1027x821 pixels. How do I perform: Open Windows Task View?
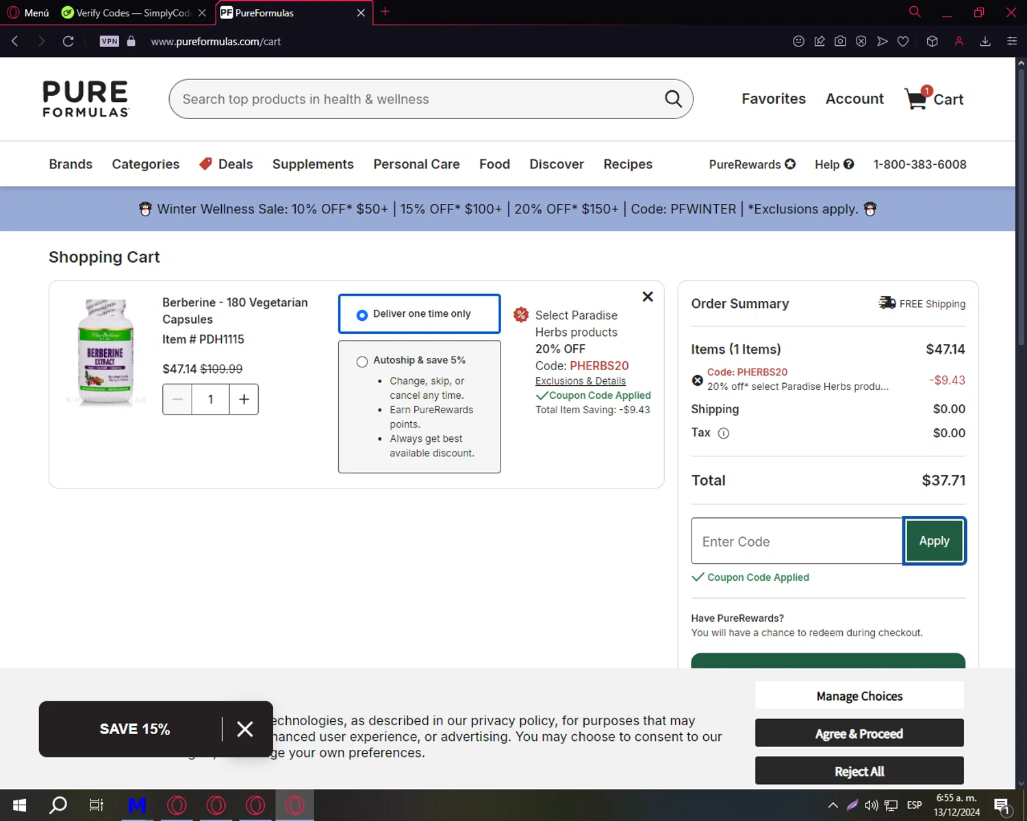tap(97, 805)
